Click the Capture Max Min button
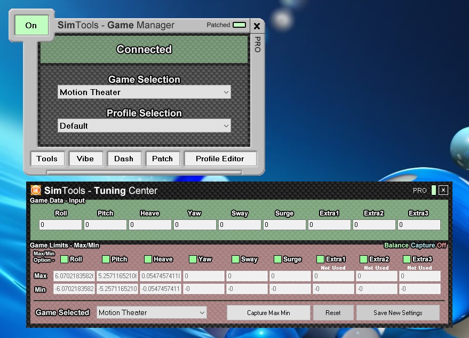469x338 pixels. tap(268, 312)
